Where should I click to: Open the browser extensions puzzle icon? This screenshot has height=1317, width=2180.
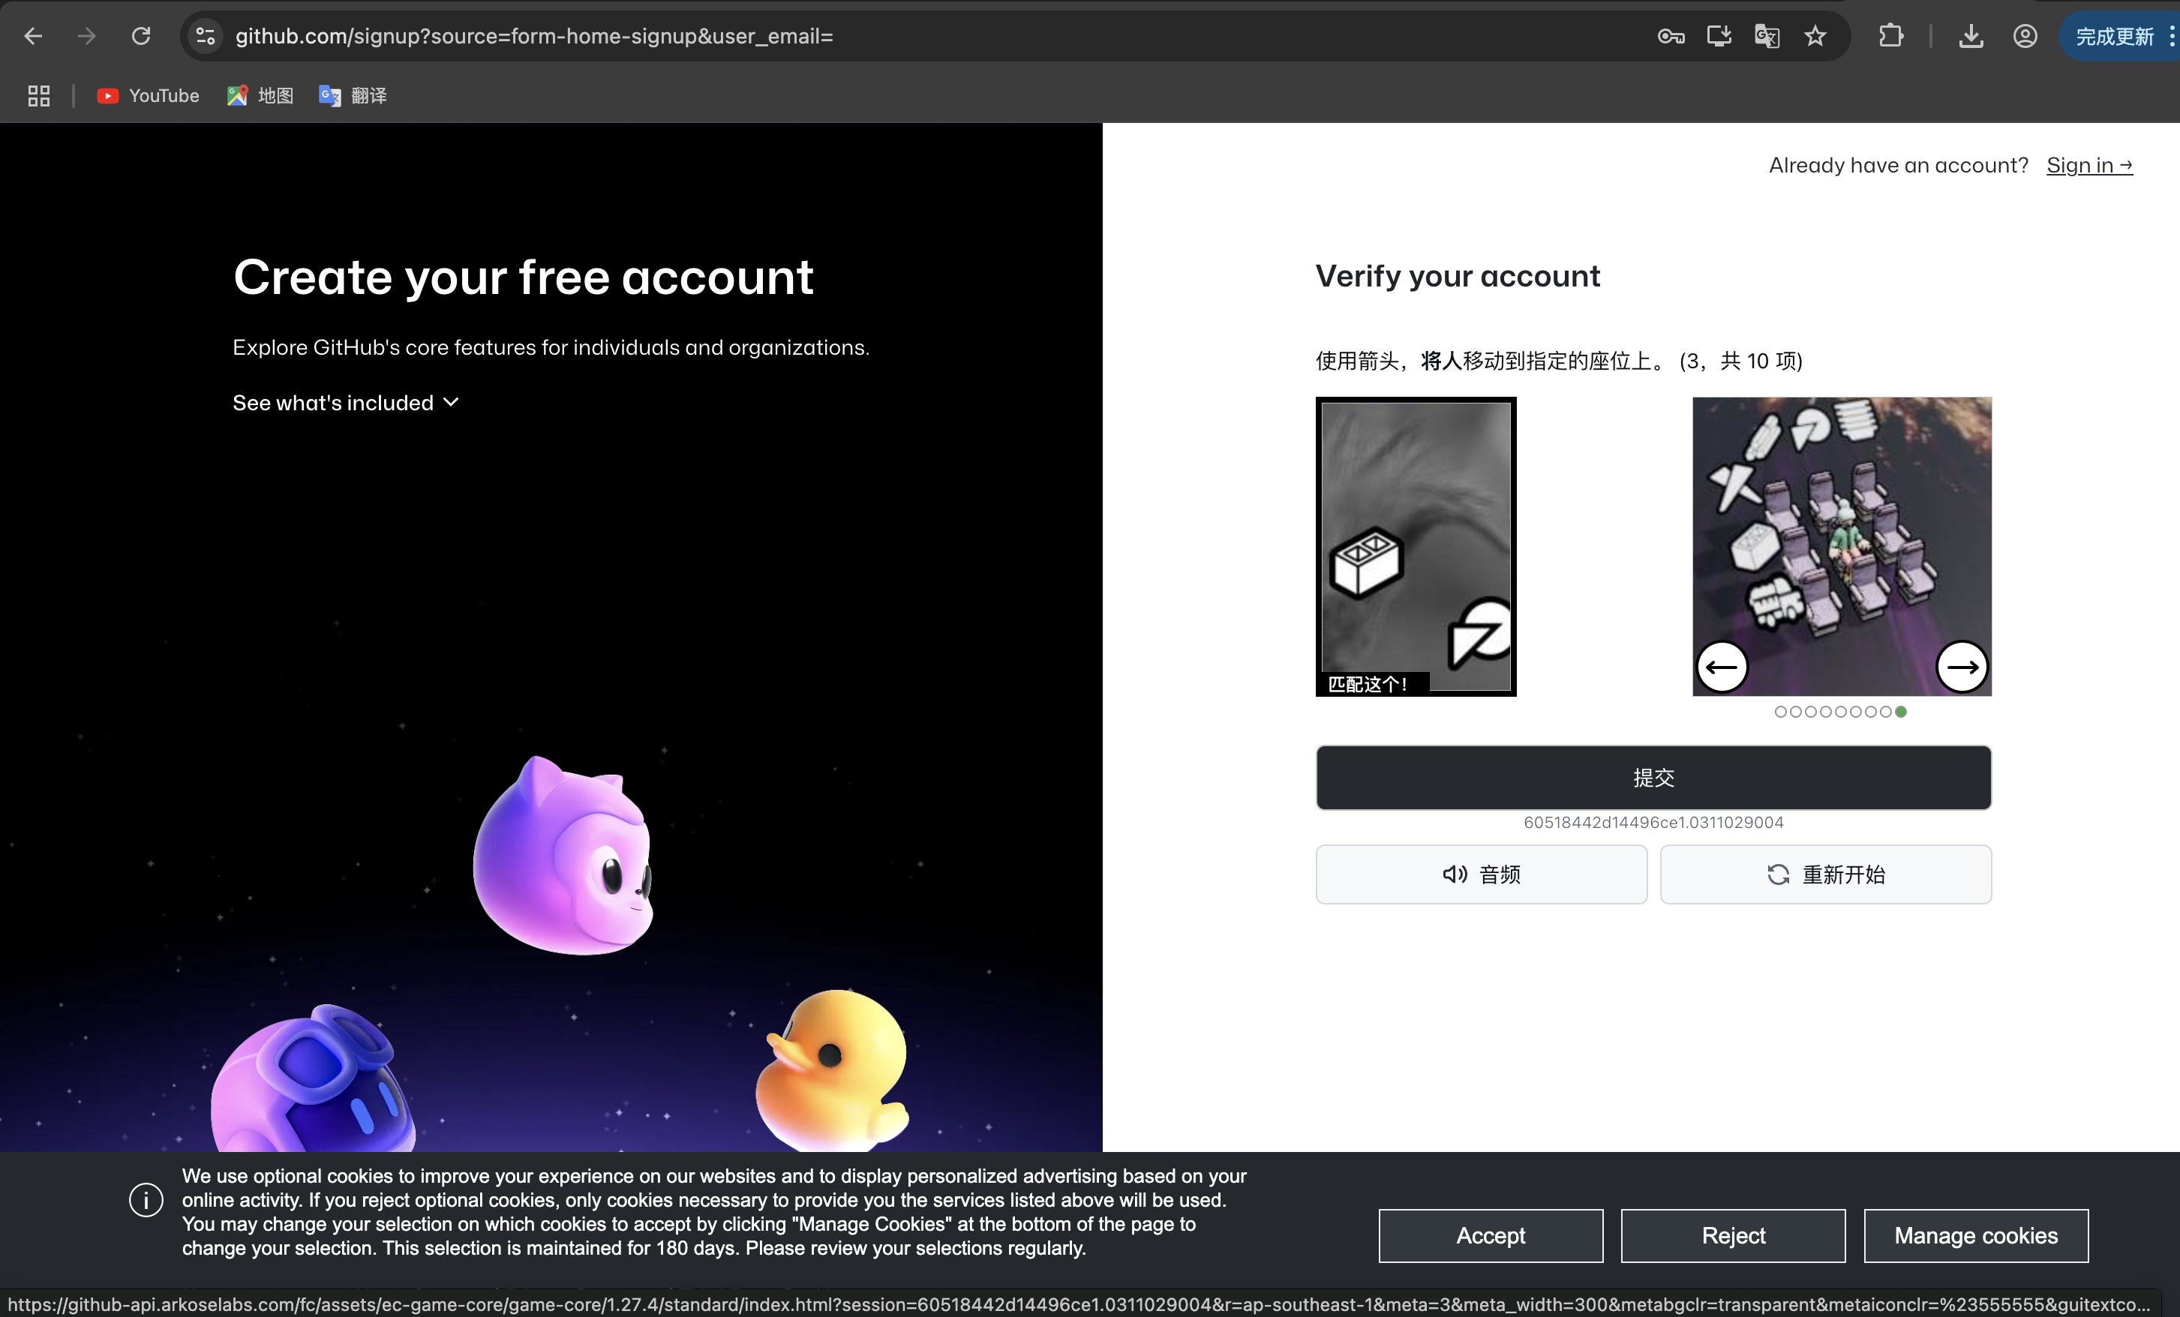1890,36
